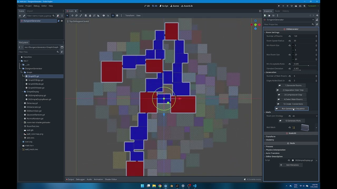Collapse the Walls section
Screen dimensions: 337x189
click(268, 112)
